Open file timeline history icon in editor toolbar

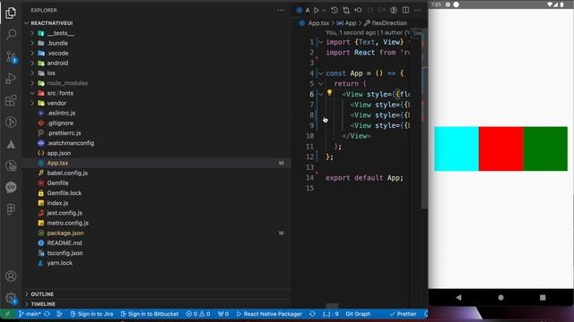(334, 10)
